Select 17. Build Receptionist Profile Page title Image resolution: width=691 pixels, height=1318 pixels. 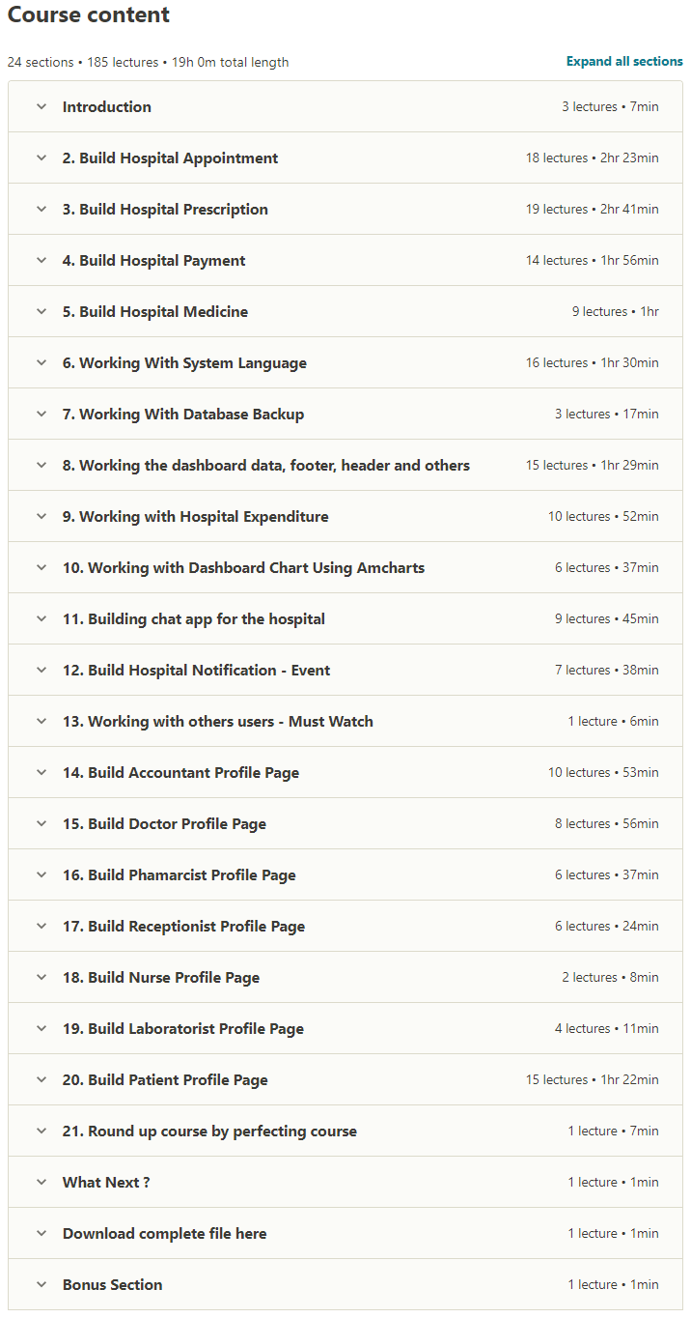[183, 927]
